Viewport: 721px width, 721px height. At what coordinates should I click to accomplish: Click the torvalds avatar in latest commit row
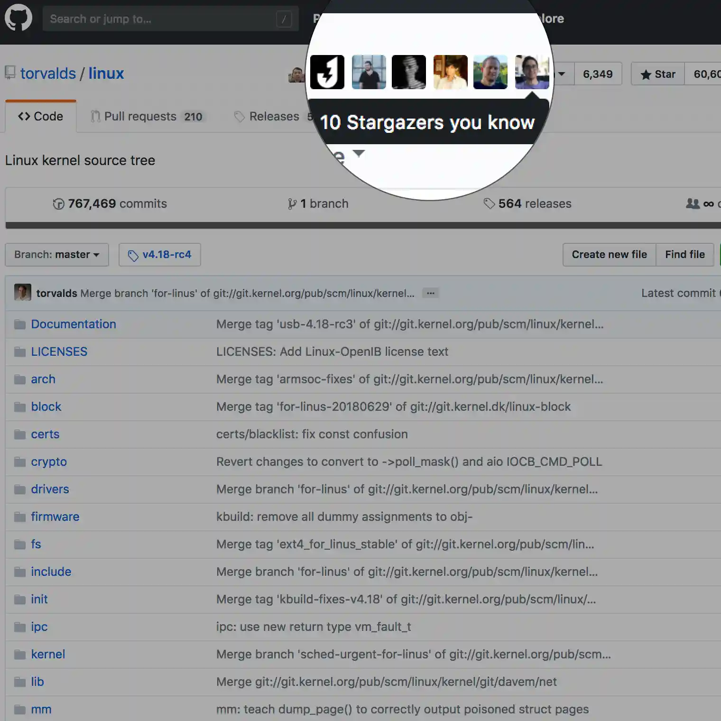click(23, 293)
